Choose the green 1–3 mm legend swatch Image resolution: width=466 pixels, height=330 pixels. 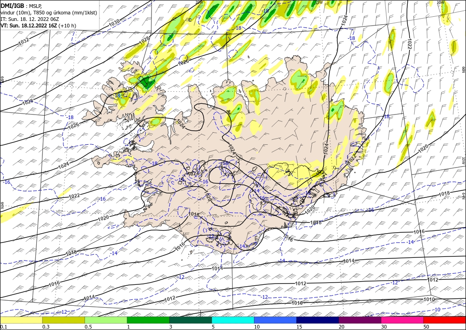click(x=148, y=320)
